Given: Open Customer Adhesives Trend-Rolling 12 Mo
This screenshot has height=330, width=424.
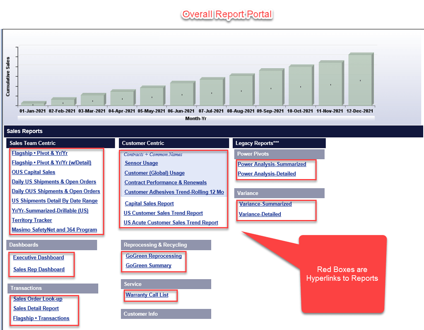Looking at the screenshot, I should tap(174, 192).
